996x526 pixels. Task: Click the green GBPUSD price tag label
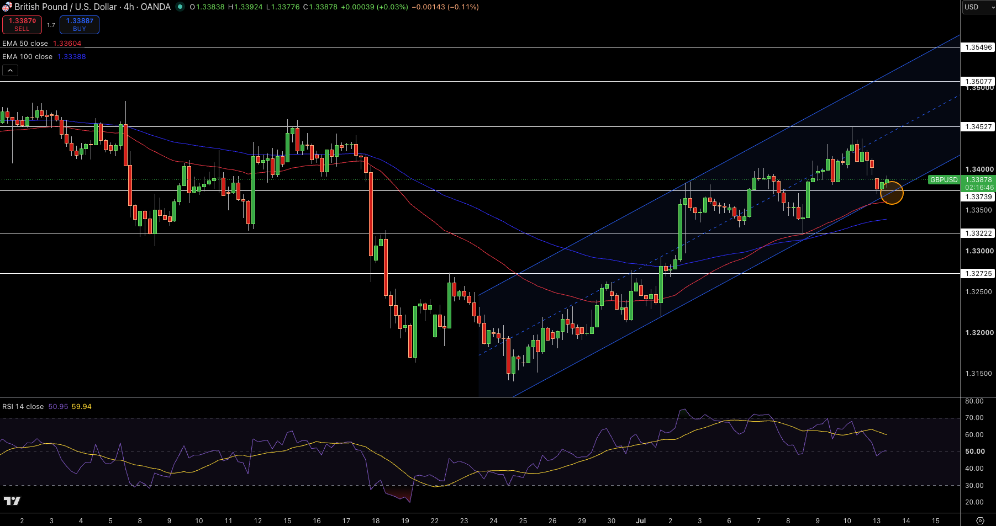click(x=944, y=180)
